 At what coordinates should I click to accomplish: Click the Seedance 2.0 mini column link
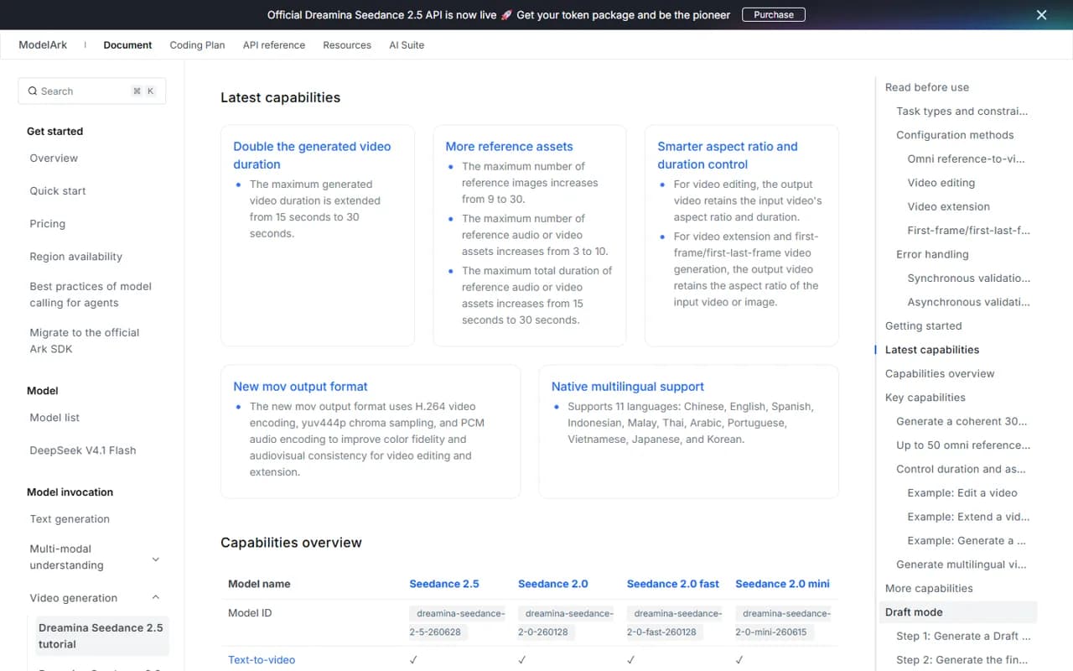coord(782,584)
